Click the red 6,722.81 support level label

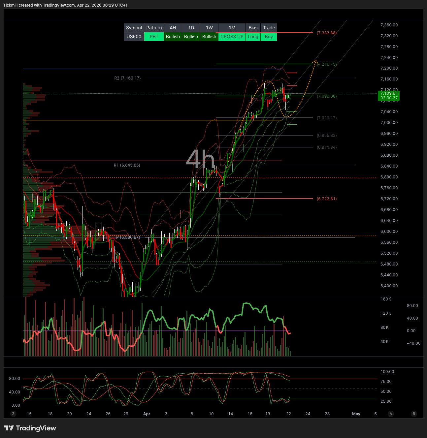[326, 199]
